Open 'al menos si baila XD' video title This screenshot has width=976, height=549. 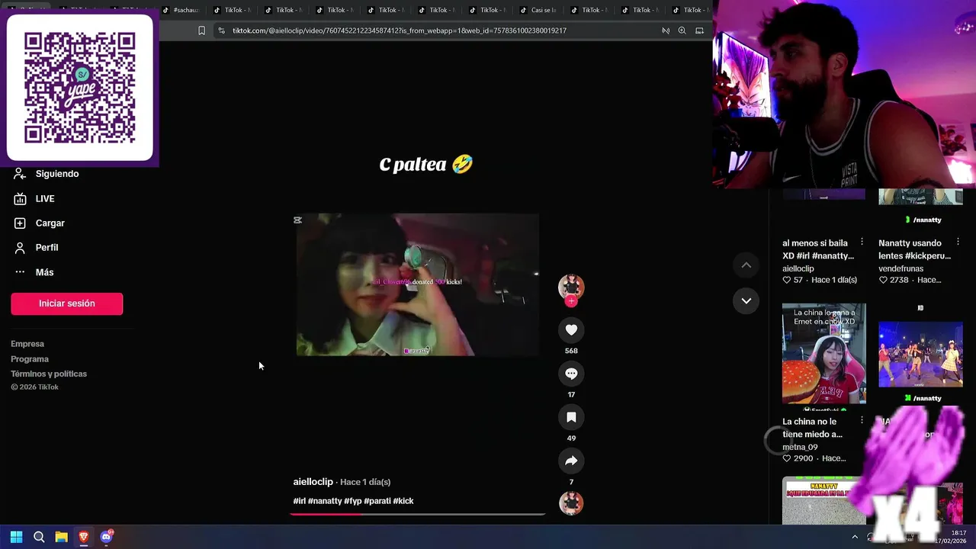pos(817,249)
